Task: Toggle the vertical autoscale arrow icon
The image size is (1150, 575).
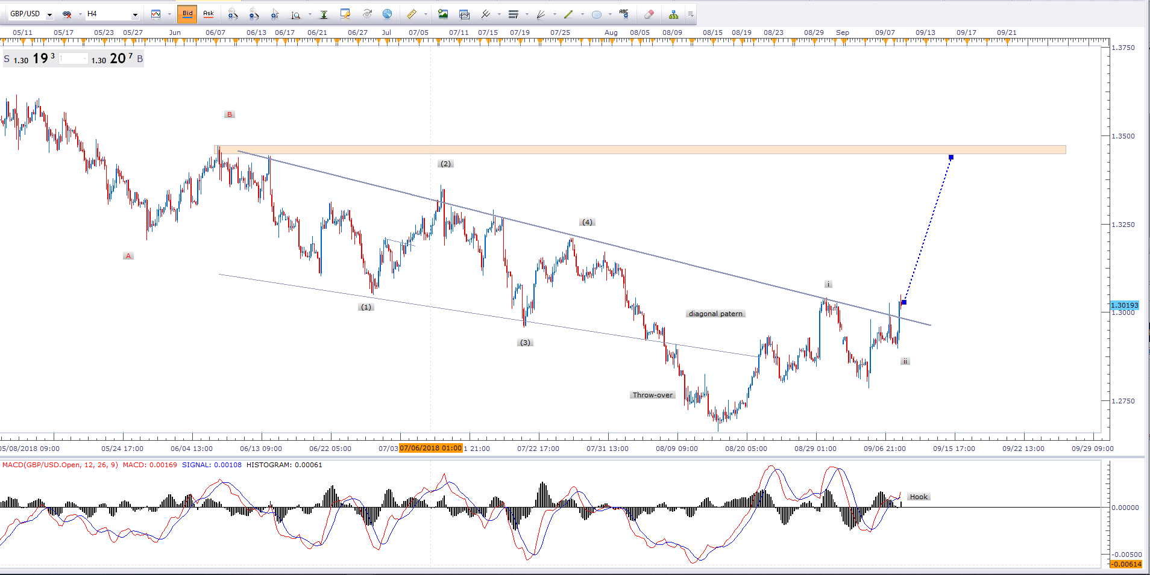Action: pos(324,14)
